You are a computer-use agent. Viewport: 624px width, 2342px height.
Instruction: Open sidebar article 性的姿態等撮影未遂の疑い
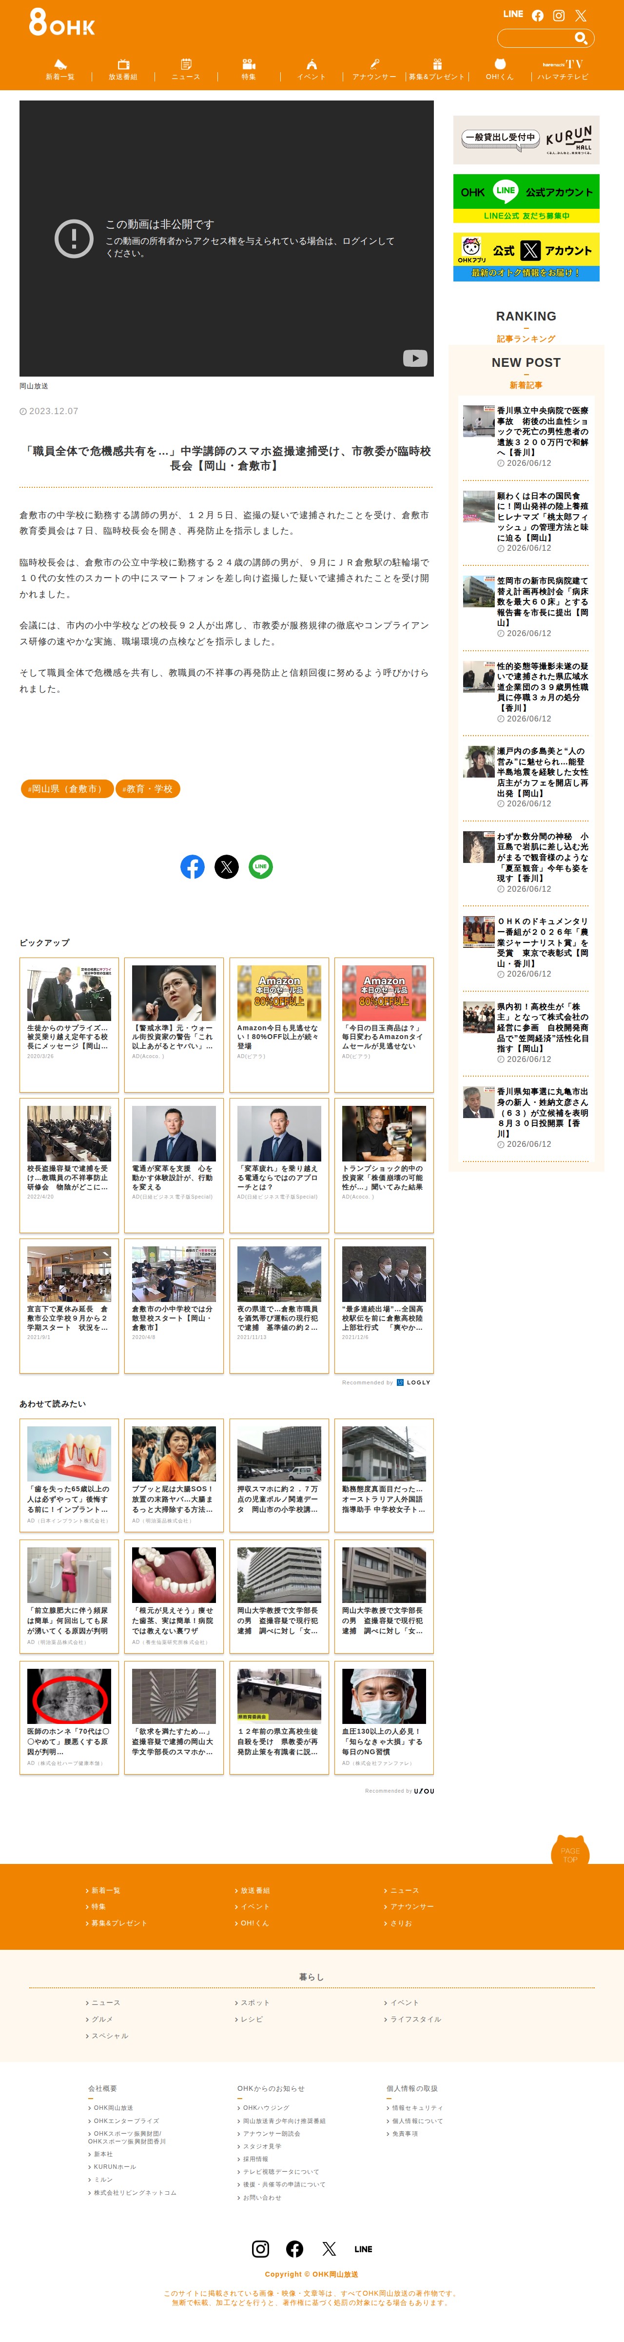click(x=526, y=692)
